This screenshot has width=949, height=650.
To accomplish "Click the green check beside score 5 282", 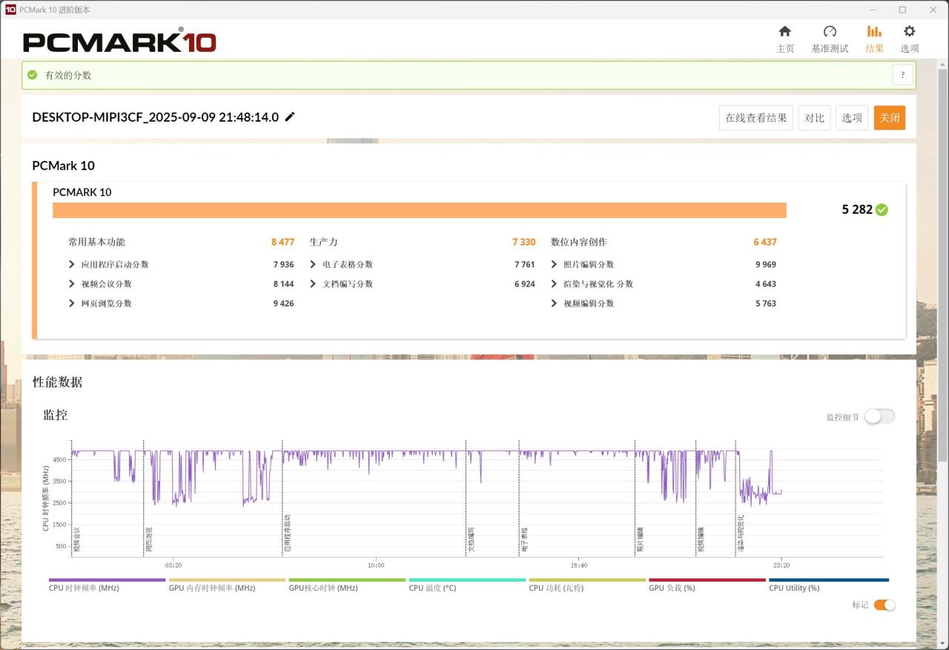I will pos(882,209).
